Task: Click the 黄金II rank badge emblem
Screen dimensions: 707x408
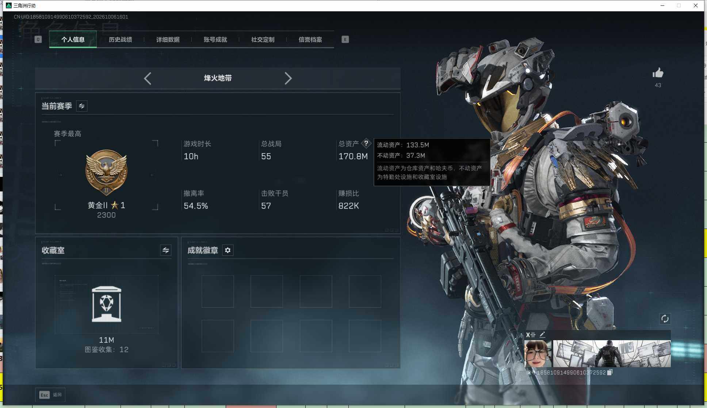Action: [106, 172]
